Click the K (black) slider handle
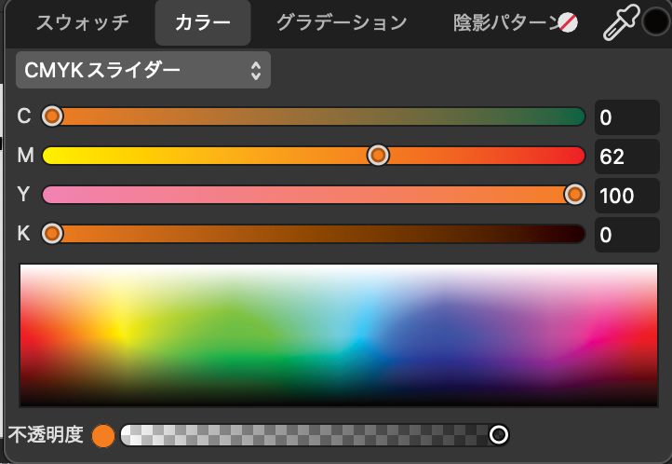This screenshot has height=464, width=672. point(53,233)
